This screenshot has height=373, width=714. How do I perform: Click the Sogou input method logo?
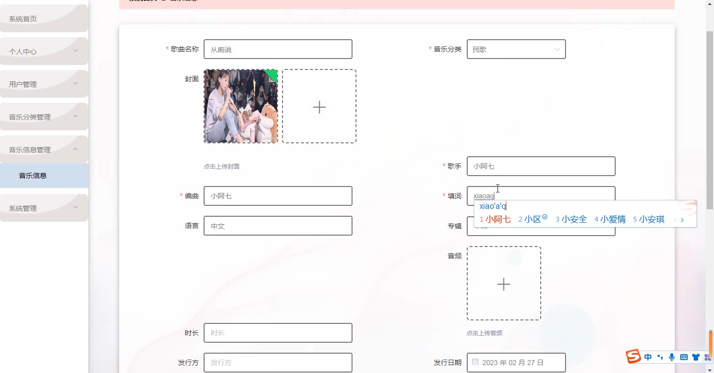[634, 357]
